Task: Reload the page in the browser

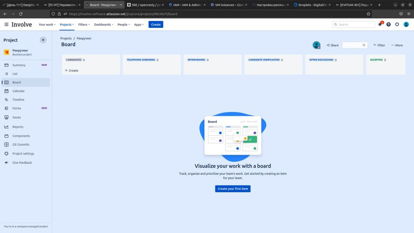Action: tap(21, 14)
